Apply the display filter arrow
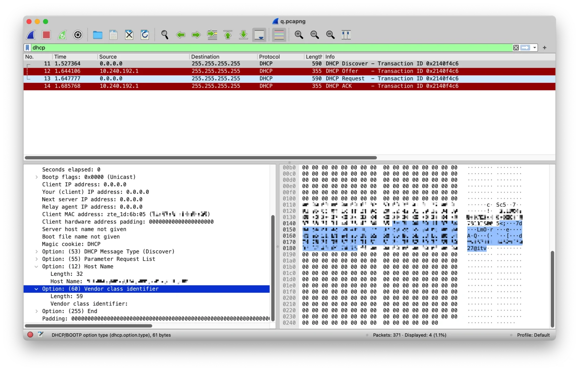Viewport: 579px width, 371px height. (525, 48)
